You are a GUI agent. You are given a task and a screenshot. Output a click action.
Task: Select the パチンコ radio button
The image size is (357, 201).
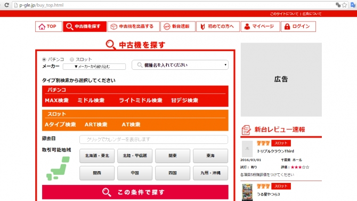[x=44, y=60]
